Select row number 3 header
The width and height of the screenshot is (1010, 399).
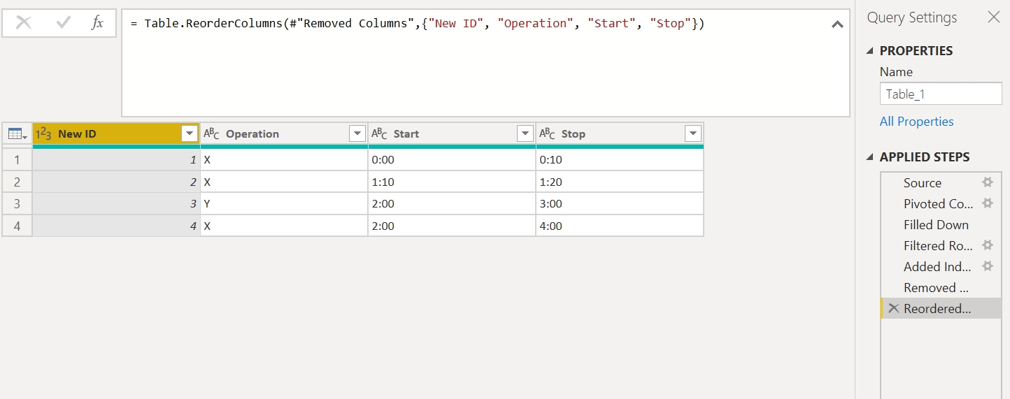coord(17,204)
